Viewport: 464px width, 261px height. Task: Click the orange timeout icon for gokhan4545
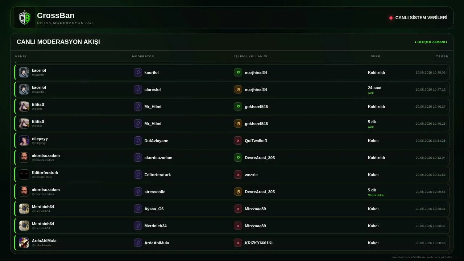tap(238, 124)
